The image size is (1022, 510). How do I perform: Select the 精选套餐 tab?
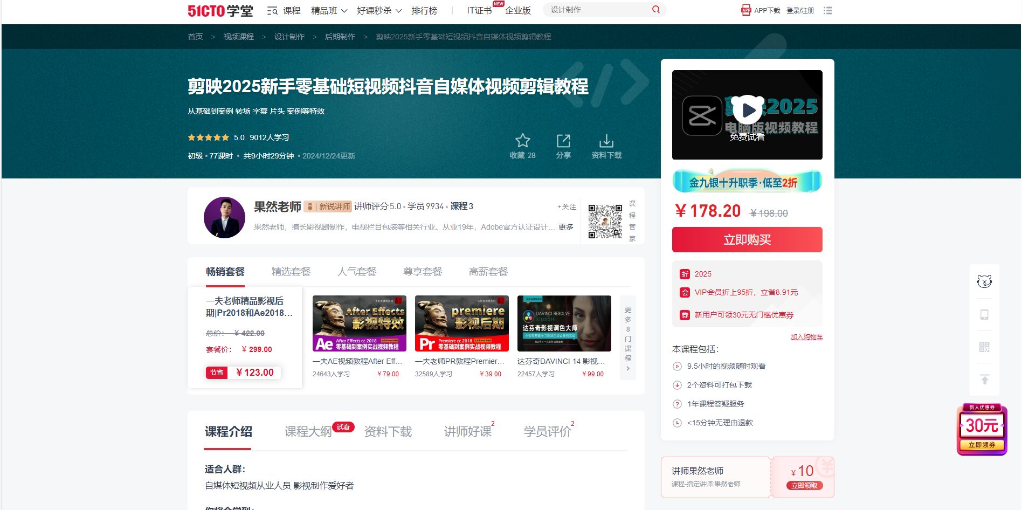[x=291, y=272]
